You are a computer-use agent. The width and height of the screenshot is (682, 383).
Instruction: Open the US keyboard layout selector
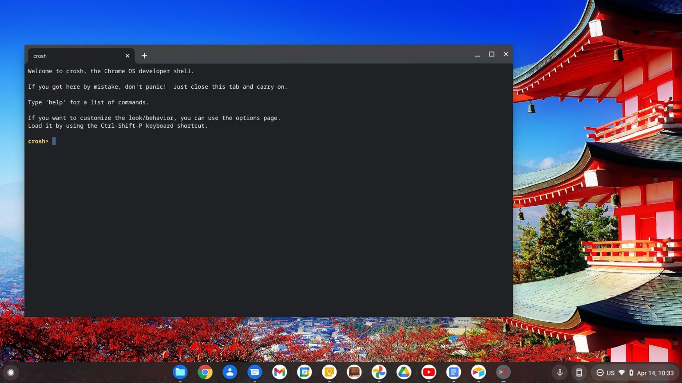click(611, 372)
